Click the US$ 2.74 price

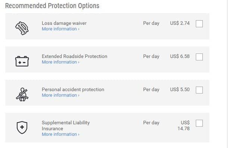click(180, 23)
